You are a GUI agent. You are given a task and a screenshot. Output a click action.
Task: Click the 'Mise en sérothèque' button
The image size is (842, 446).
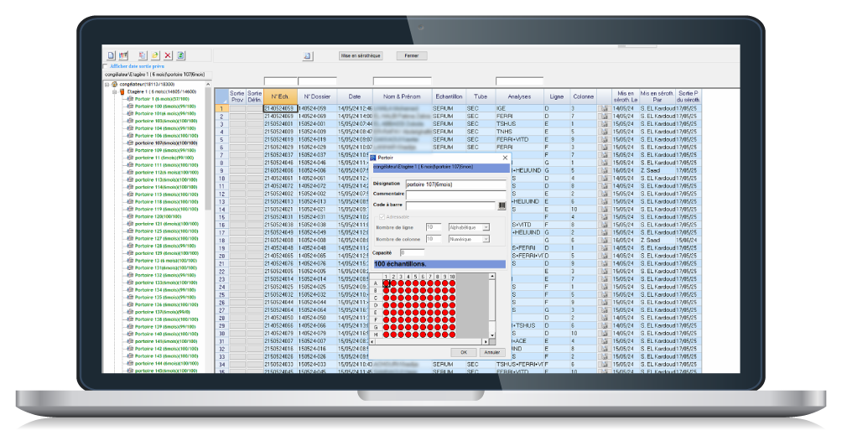pos(361,56)
